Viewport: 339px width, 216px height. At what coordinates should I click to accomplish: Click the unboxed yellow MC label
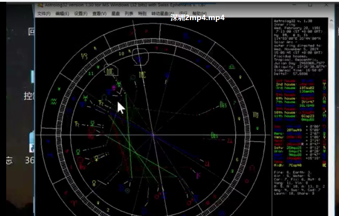(142, 75)
